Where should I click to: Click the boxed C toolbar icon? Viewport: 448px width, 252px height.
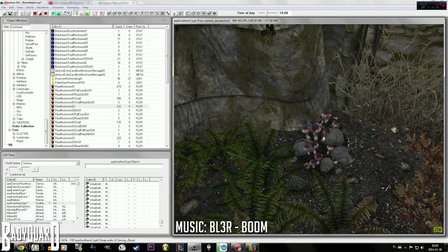(188, 13)
